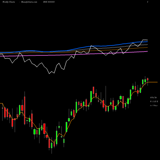160x160 pixels.
Task: Click the 'V: 1.15 N' volume text
Action: (x=154, y=101)
